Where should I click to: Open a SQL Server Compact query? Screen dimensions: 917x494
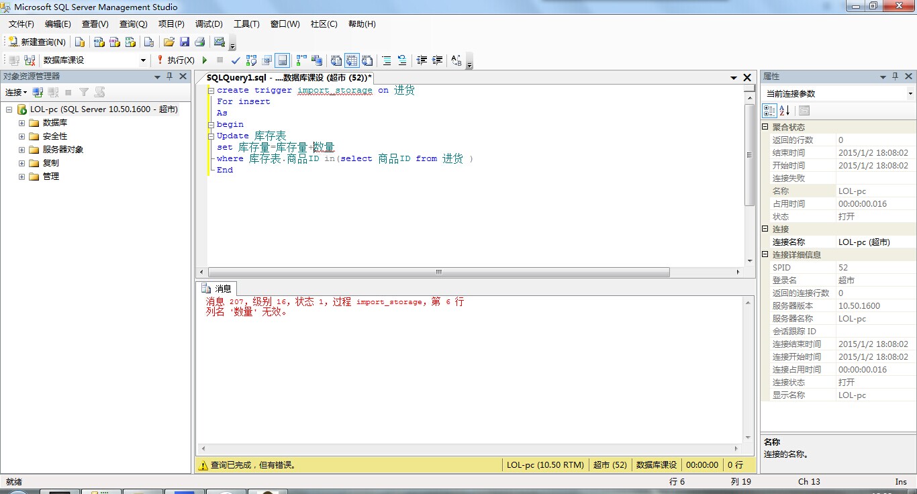149,42
